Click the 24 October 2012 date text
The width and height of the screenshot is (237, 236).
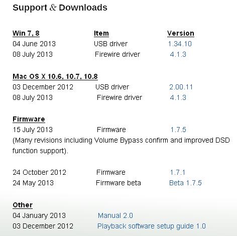pyautogui.click(x=40, y=172)
